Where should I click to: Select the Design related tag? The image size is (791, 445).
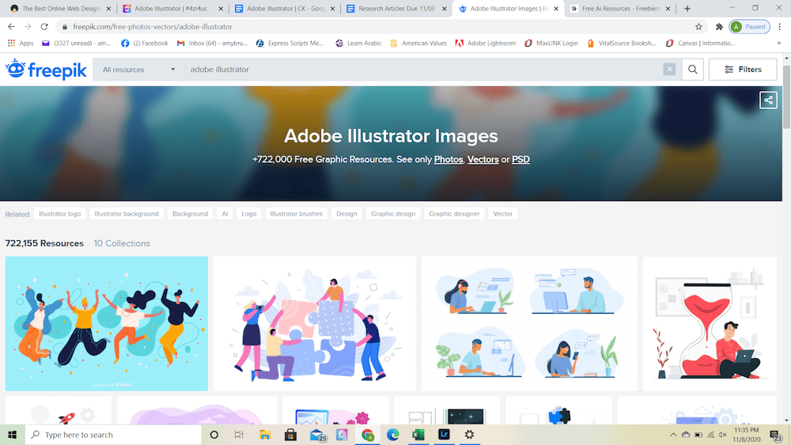346,213
